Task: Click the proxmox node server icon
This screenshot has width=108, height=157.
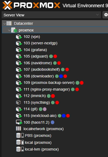Action: (x=14, y=30)
